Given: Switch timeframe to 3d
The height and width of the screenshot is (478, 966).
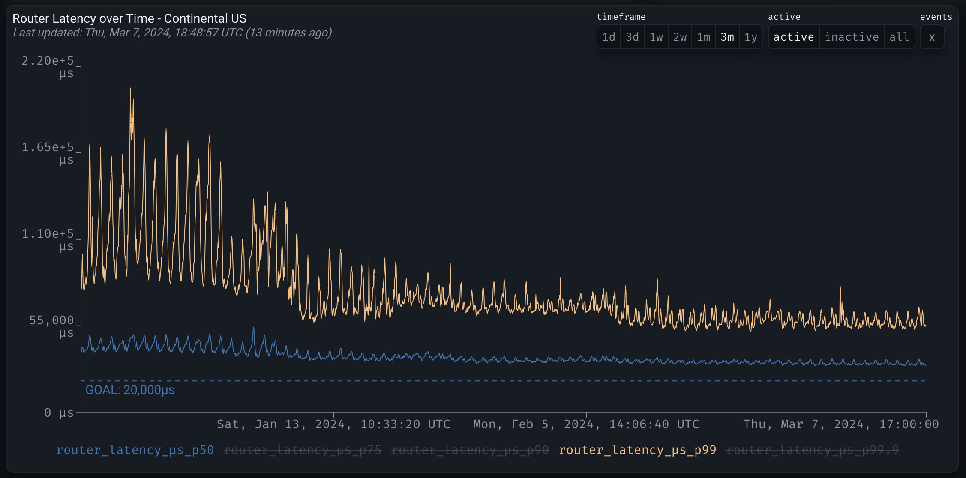Looking at the screenshot, I should tap(632, 37).
